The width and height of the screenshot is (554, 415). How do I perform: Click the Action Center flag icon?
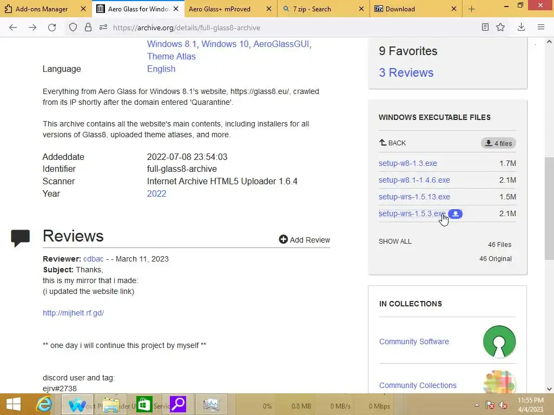coord(490,405)
